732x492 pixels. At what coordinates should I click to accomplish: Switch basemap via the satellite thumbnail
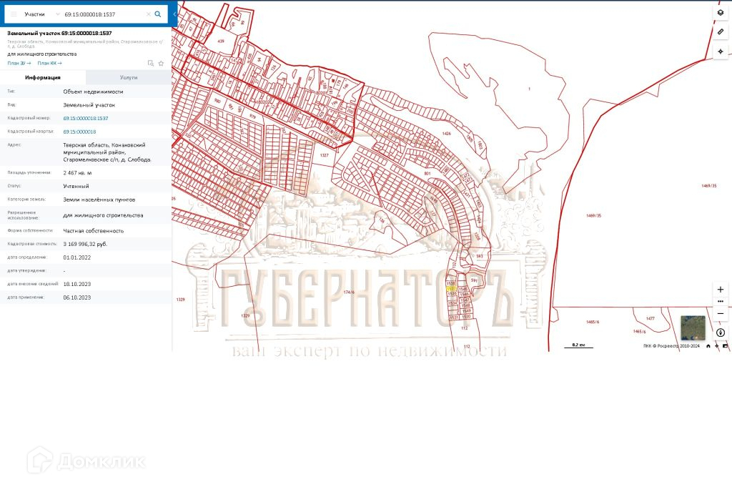pyautogui.click(x=693, y=328)
